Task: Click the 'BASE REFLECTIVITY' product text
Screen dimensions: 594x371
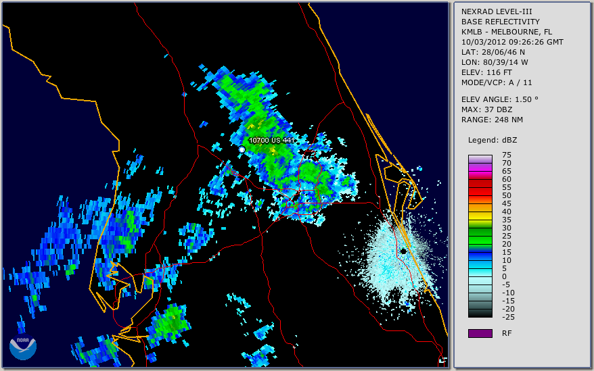Action: (501, 22)
